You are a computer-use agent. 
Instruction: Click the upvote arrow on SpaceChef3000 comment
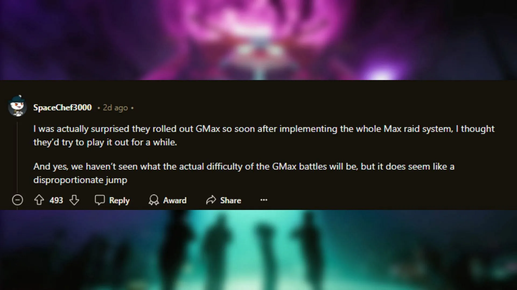[x=39, y=200]
